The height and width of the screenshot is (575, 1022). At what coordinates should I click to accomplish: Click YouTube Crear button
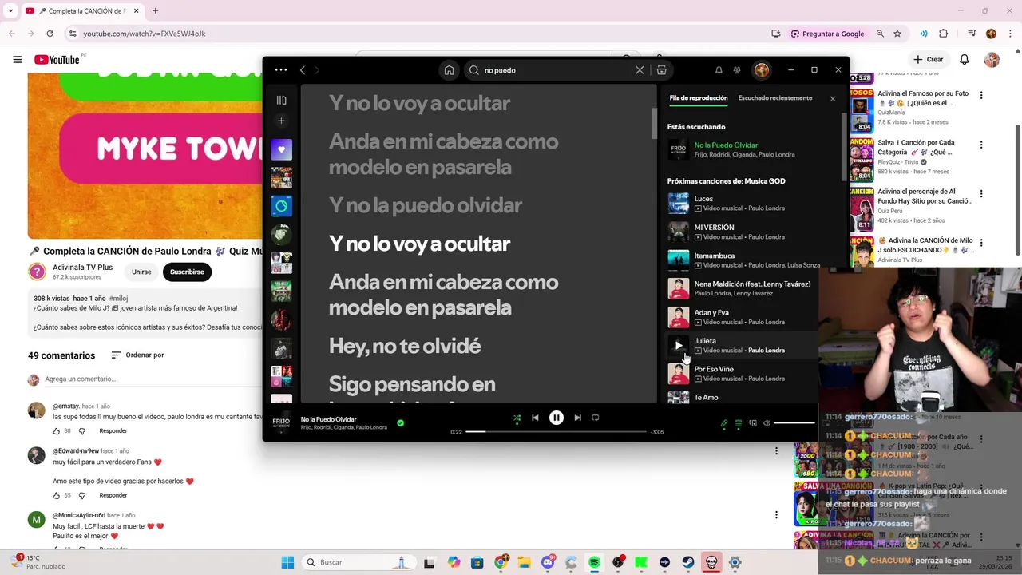pyautogui.click(x=929, y=60)
